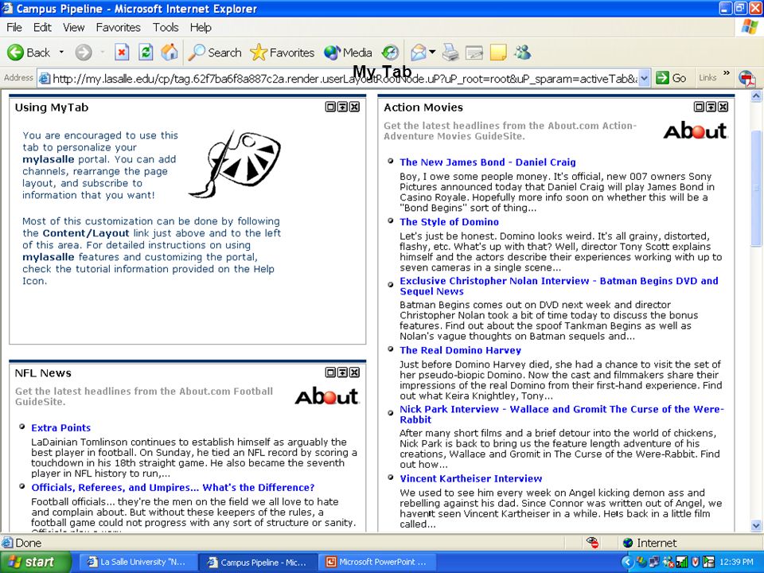Open The New James Bond - Daniel Craig link
The width and height of the screenshot is (764, 573).
[x=488, y=162]
